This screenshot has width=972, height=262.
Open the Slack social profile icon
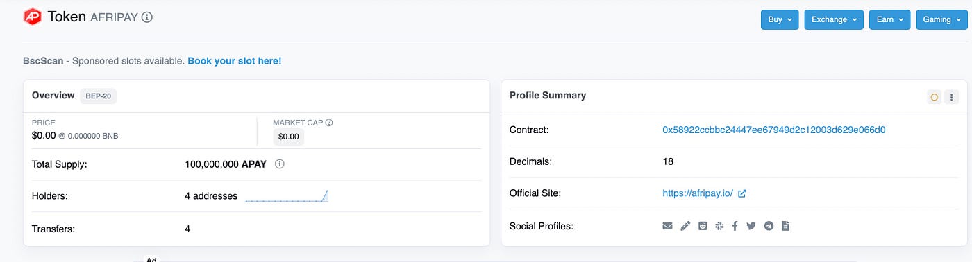point(719,226)
